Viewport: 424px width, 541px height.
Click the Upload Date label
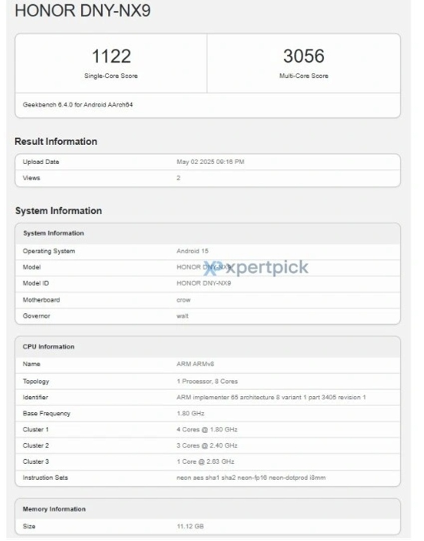[x=41, y=162]
